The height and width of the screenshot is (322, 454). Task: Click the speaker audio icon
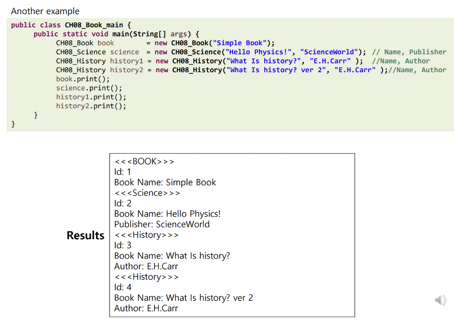441,300
